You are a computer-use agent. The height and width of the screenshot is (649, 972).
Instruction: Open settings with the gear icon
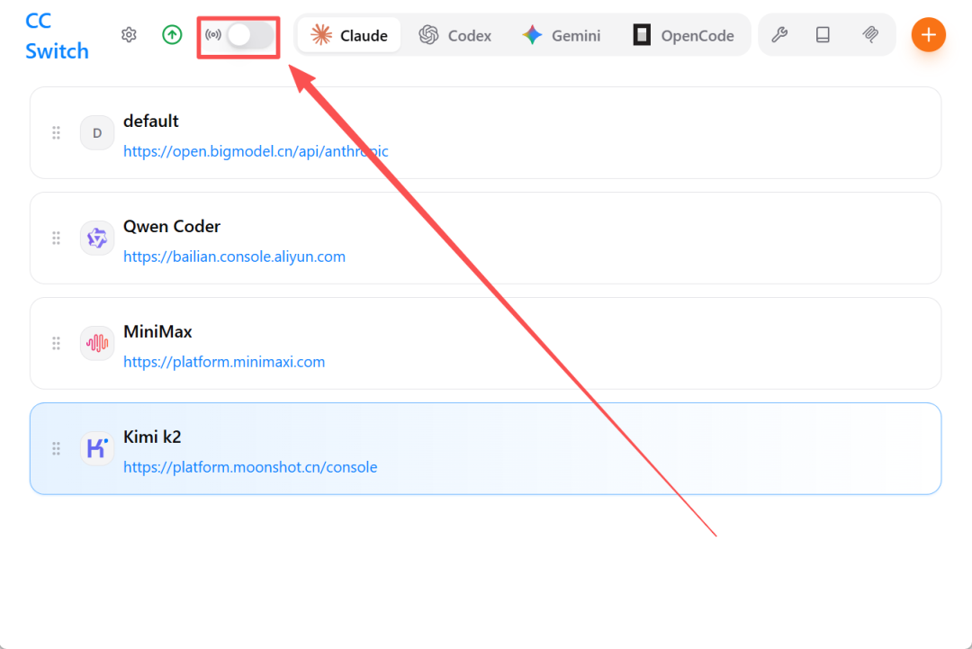pyautogui.click(x=129, y=35)
